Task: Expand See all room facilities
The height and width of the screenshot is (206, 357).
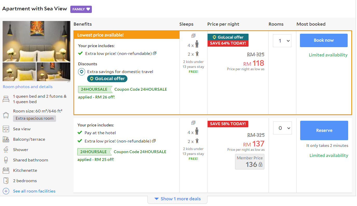Action: point(34,191)
